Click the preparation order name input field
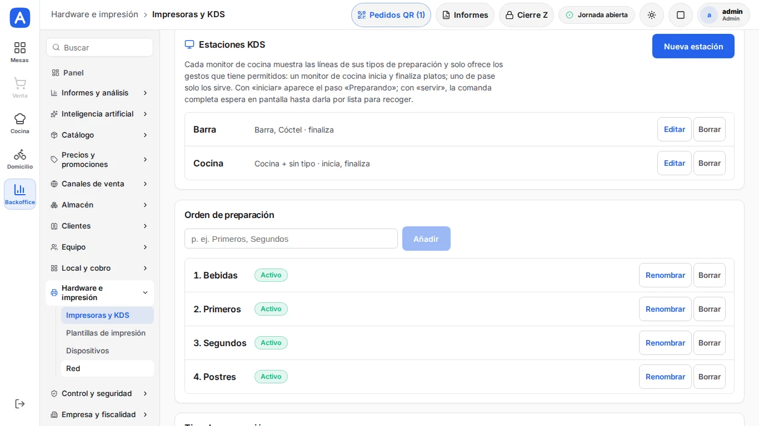 291,239
